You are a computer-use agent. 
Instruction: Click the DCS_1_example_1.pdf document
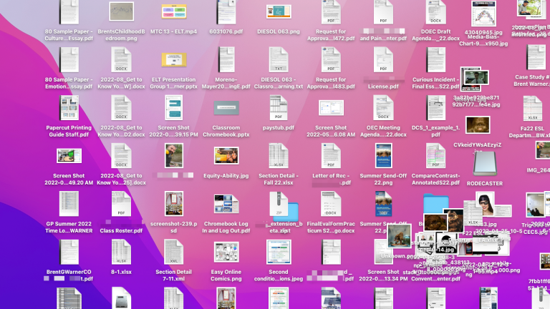tap(436, 107)
